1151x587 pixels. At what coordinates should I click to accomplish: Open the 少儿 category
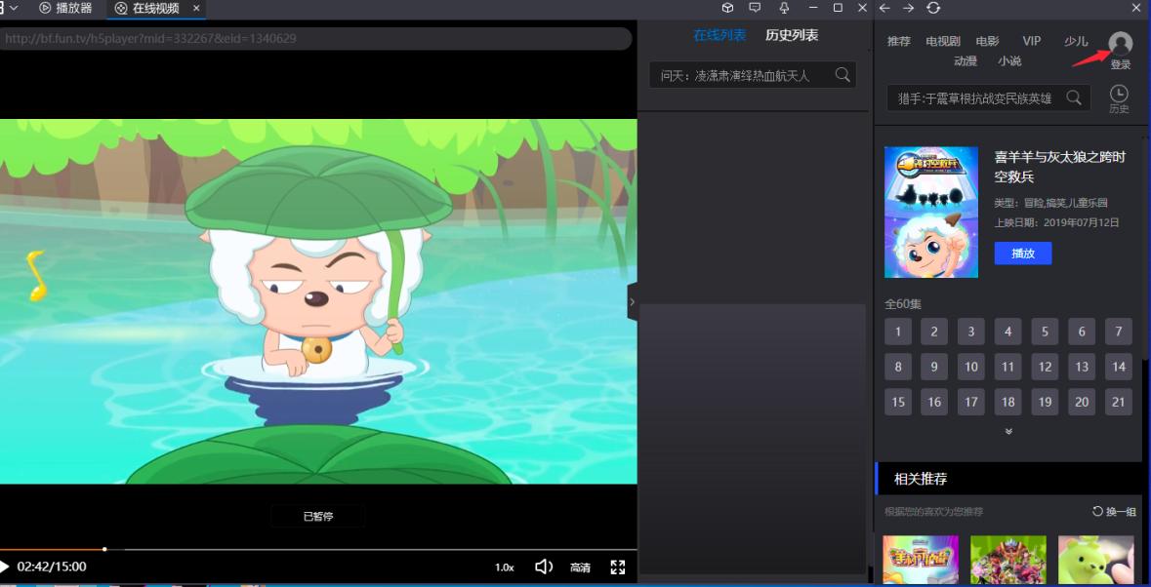coord(1076,41)
